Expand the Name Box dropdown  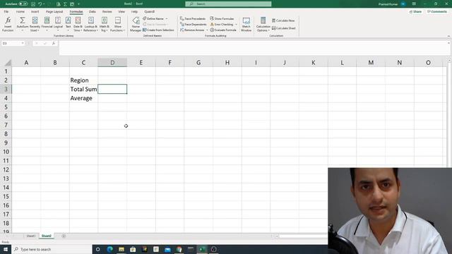click(x=23, y=43)
